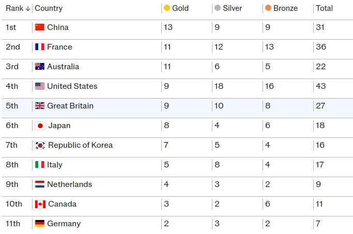Click the Silver column header
353x234 pixels.
coord(232,8)
